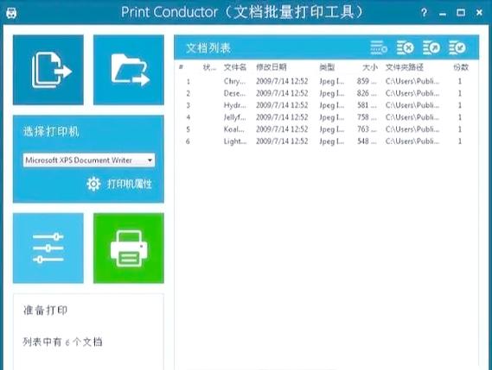Click the import list icon
492x370 pixels.
pyautogui.click(x=457, y=48)
